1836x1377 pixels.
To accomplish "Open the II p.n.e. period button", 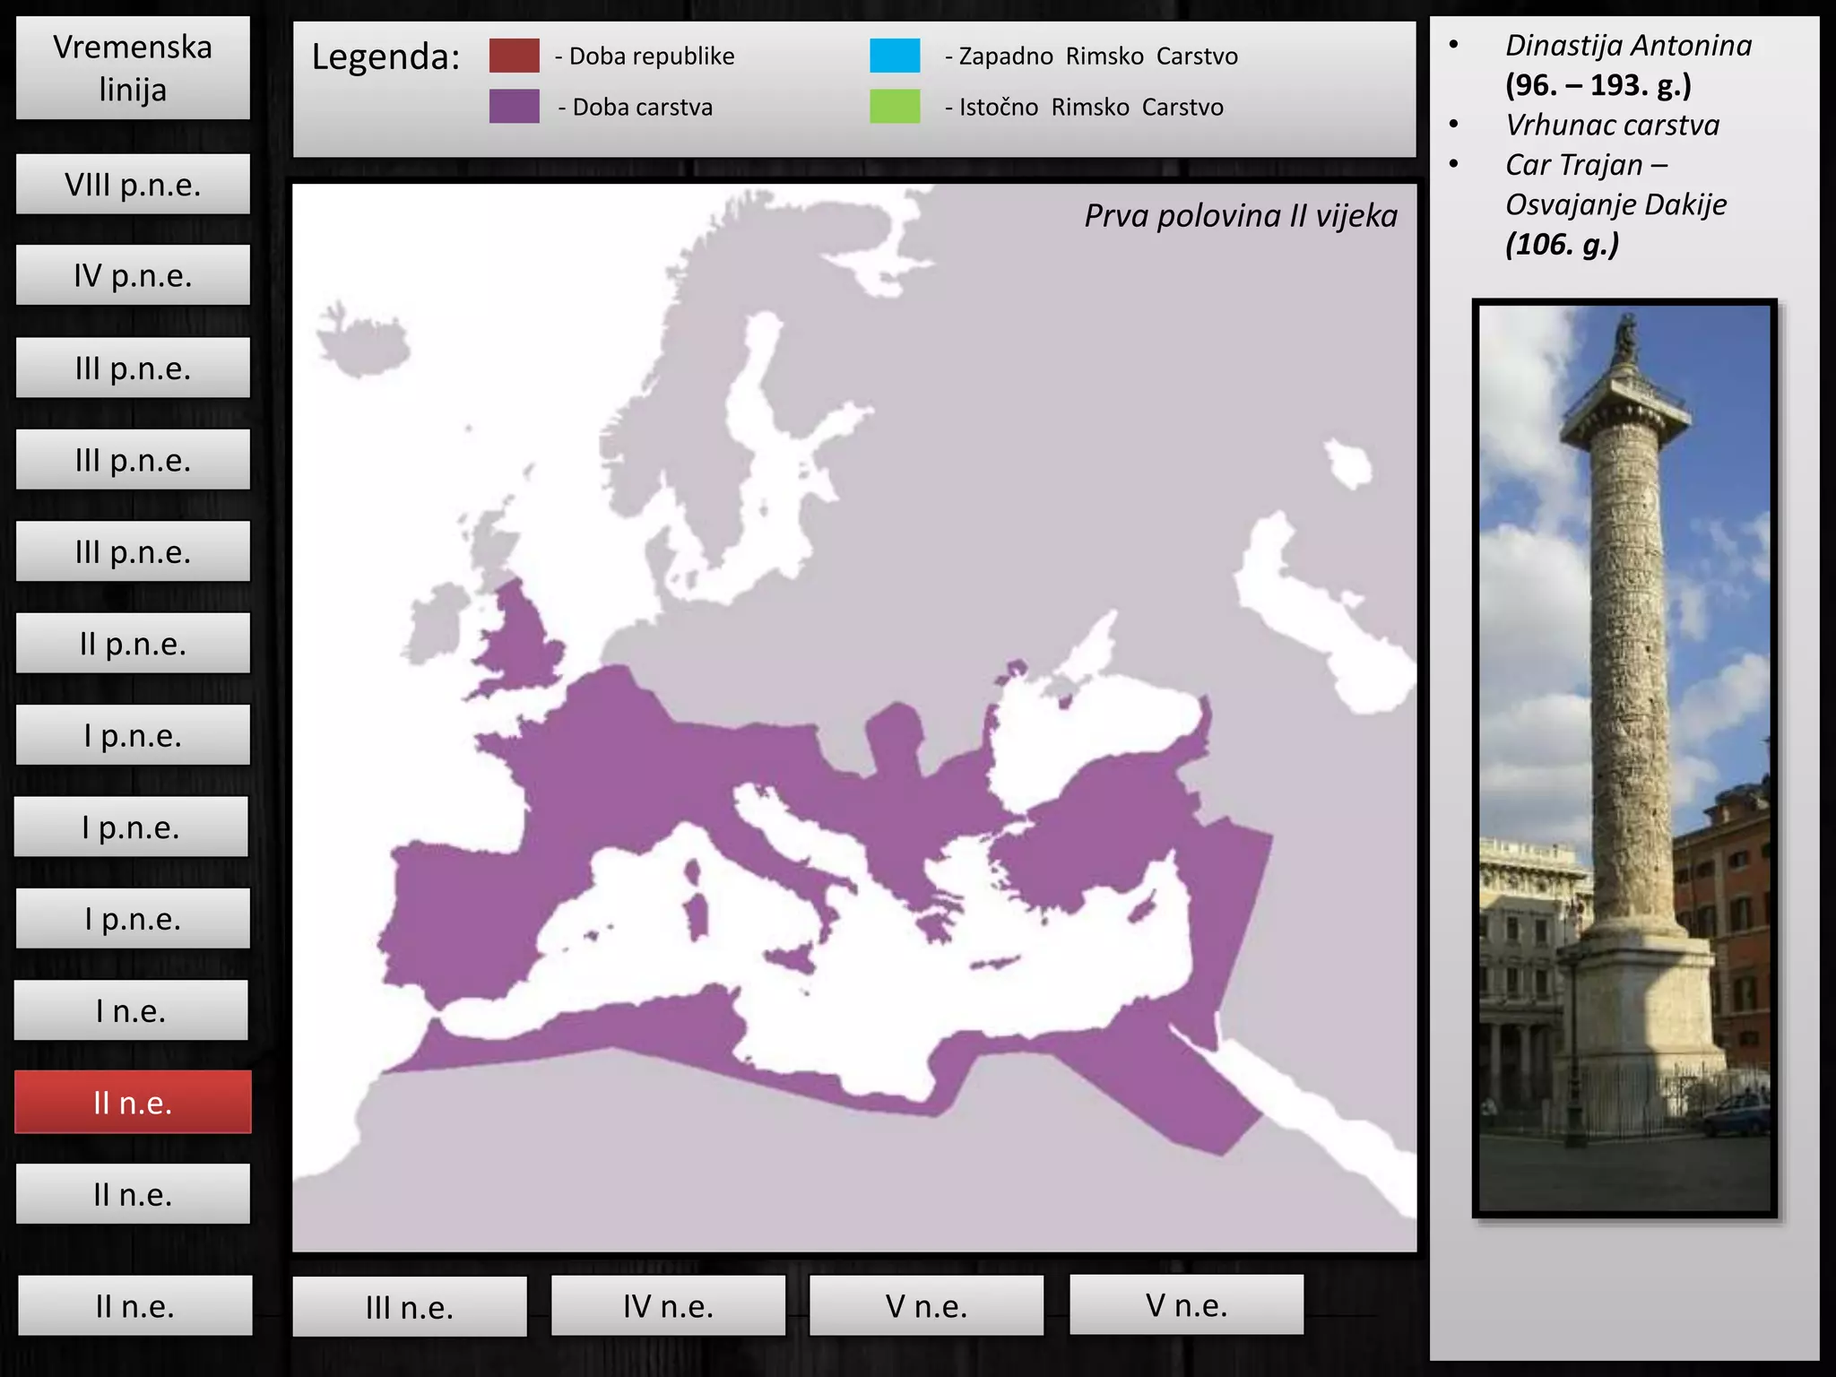I will click(x=133, y=644).
